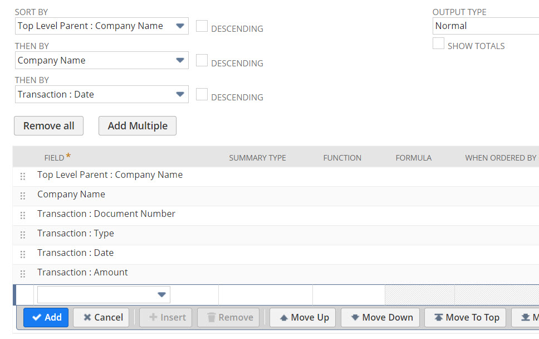Click the Add Multiple button
This screenshot has width=539, height=339.
coord(137,125)
